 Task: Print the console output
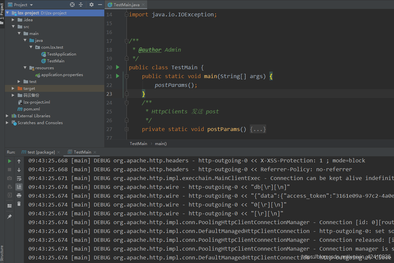pos(19,195)
